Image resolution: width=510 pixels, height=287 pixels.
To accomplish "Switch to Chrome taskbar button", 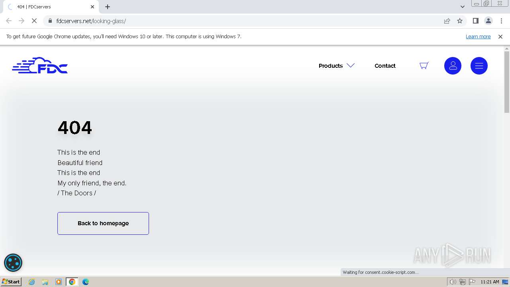I will click(x=72, y=282).
